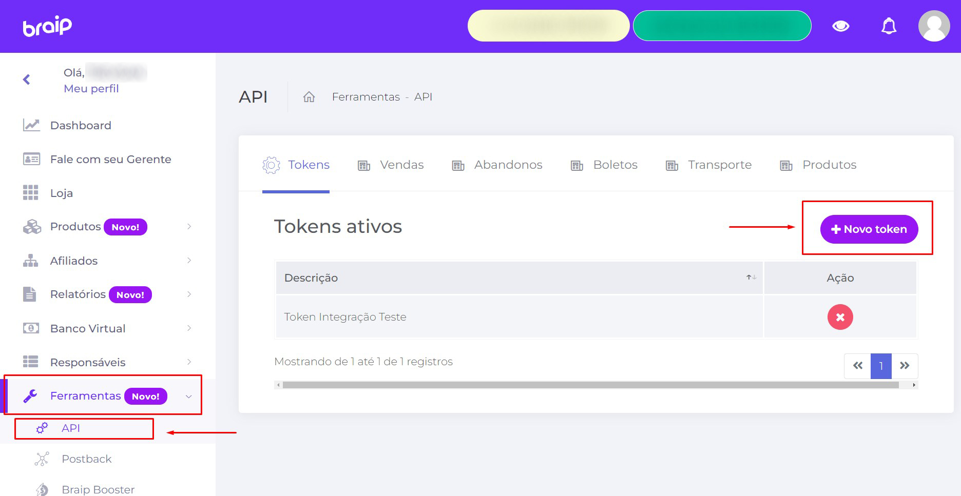Collapse sidebar with the back arrow
This screenshot has height=496, width=961.
pos(27,80)
